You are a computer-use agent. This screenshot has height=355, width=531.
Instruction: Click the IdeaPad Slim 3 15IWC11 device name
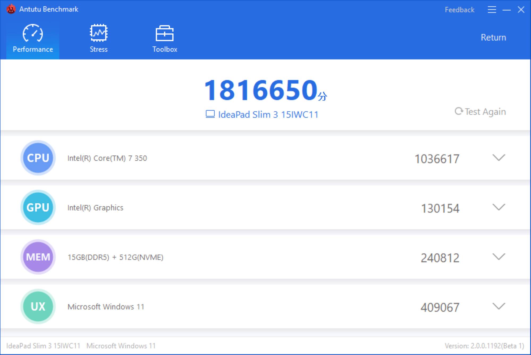click(x=268, y=115)
